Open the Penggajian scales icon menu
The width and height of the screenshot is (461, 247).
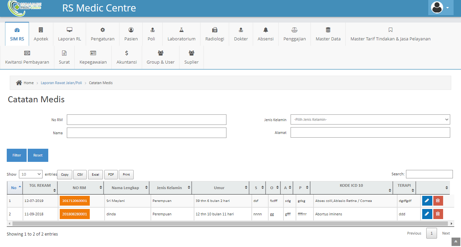point(294,30)
